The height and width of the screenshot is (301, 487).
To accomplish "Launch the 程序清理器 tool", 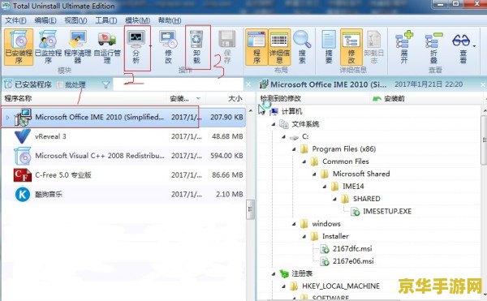I will 78,46.
